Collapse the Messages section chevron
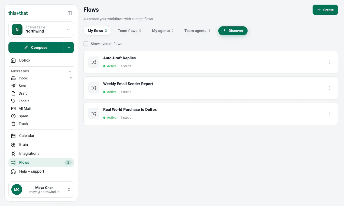Image resolution: width=344 pixels, height=206 pixels. click(70, 71)
